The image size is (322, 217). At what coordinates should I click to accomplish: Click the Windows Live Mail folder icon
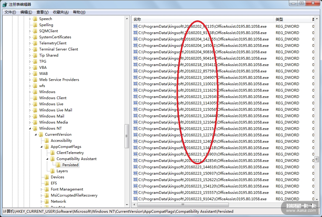tap(35, 110)
